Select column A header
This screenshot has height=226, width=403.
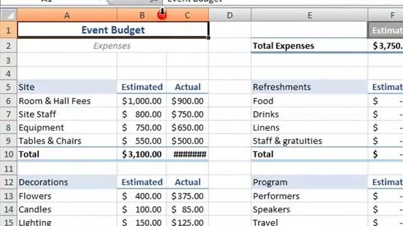[67, 15]
